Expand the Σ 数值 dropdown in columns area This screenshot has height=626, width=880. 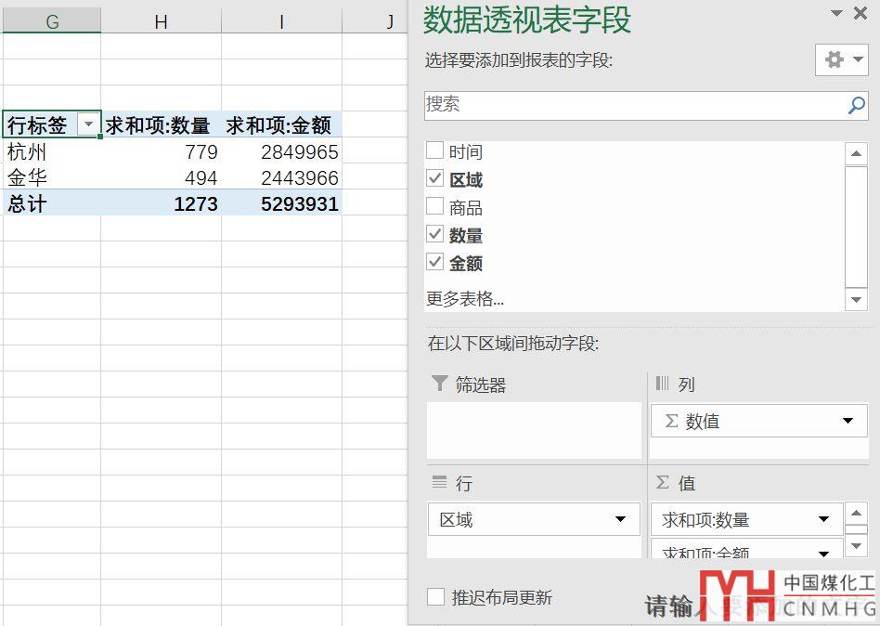tap(847, 422)
